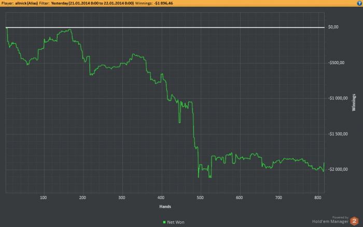
Task: Click the 200 hands axis tick label
Action: pos(82,198)
